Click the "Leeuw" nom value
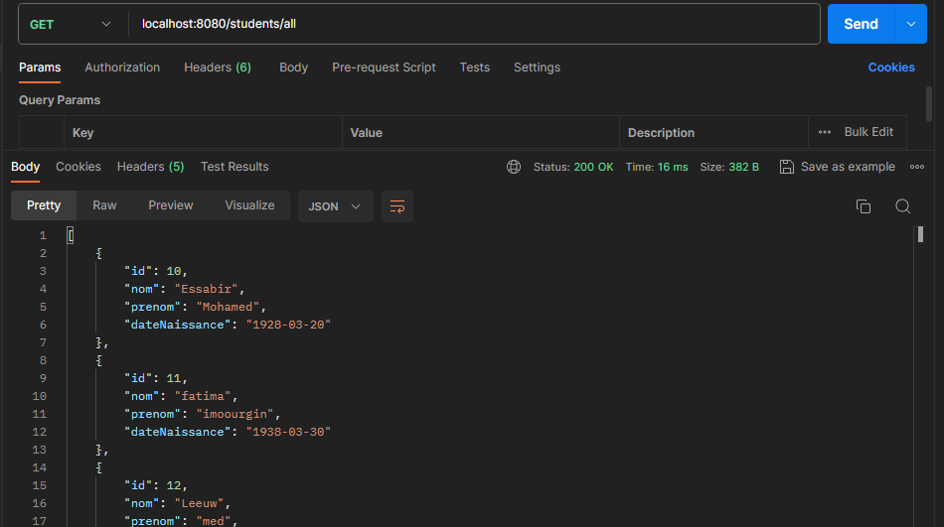This screenshot has height=527, width=944. [x=200, y=503]
